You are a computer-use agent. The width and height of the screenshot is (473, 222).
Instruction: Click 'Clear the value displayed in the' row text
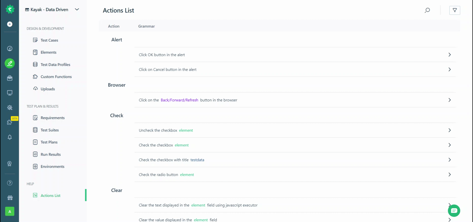click(x=165, y=220)
